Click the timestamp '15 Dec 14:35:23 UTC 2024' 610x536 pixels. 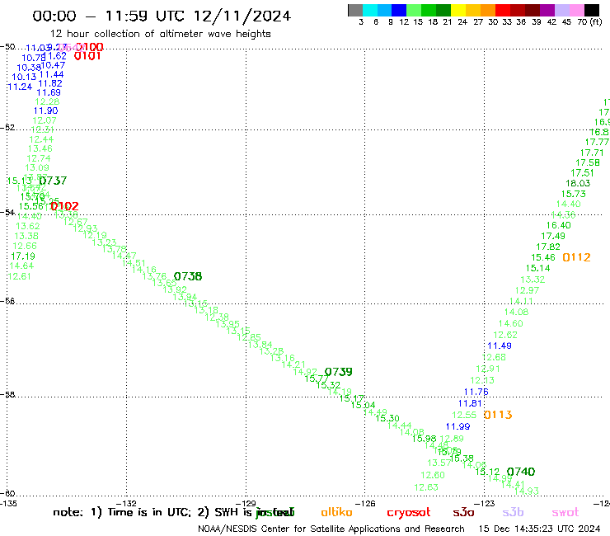(x=539, y=529)
